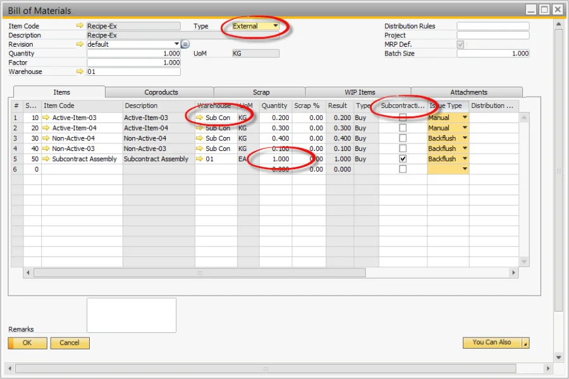Follow warehouse link arrow in Active-Item-04 row

[199, 128]
